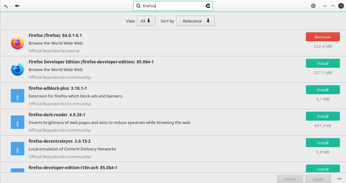This screenshot has width=346, height=183.
Task: Remove the Firefox package
Action: coord(323,37)
